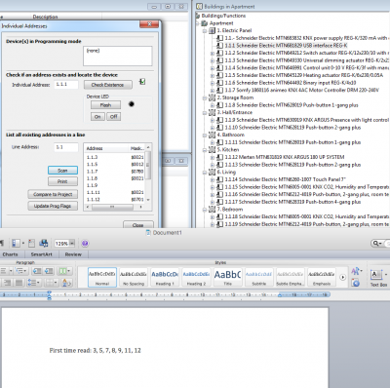Screen dimensions: 390x388
Task: Apply the Heading 1 style
Action: 165,277
